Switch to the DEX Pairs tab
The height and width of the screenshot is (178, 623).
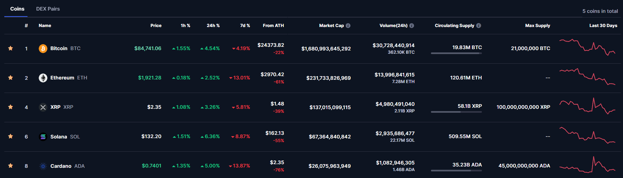pos(48,9)
